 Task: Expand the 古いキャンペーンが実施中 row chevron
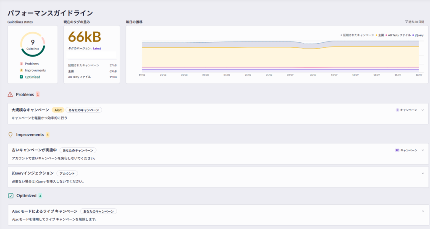point(422,150)
